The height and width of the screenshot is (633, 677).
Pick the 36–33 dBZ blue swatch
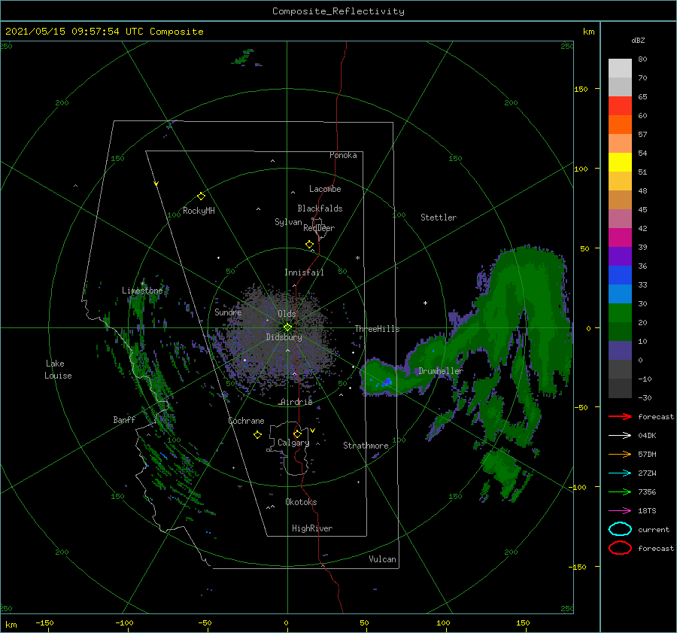point(620,275)
